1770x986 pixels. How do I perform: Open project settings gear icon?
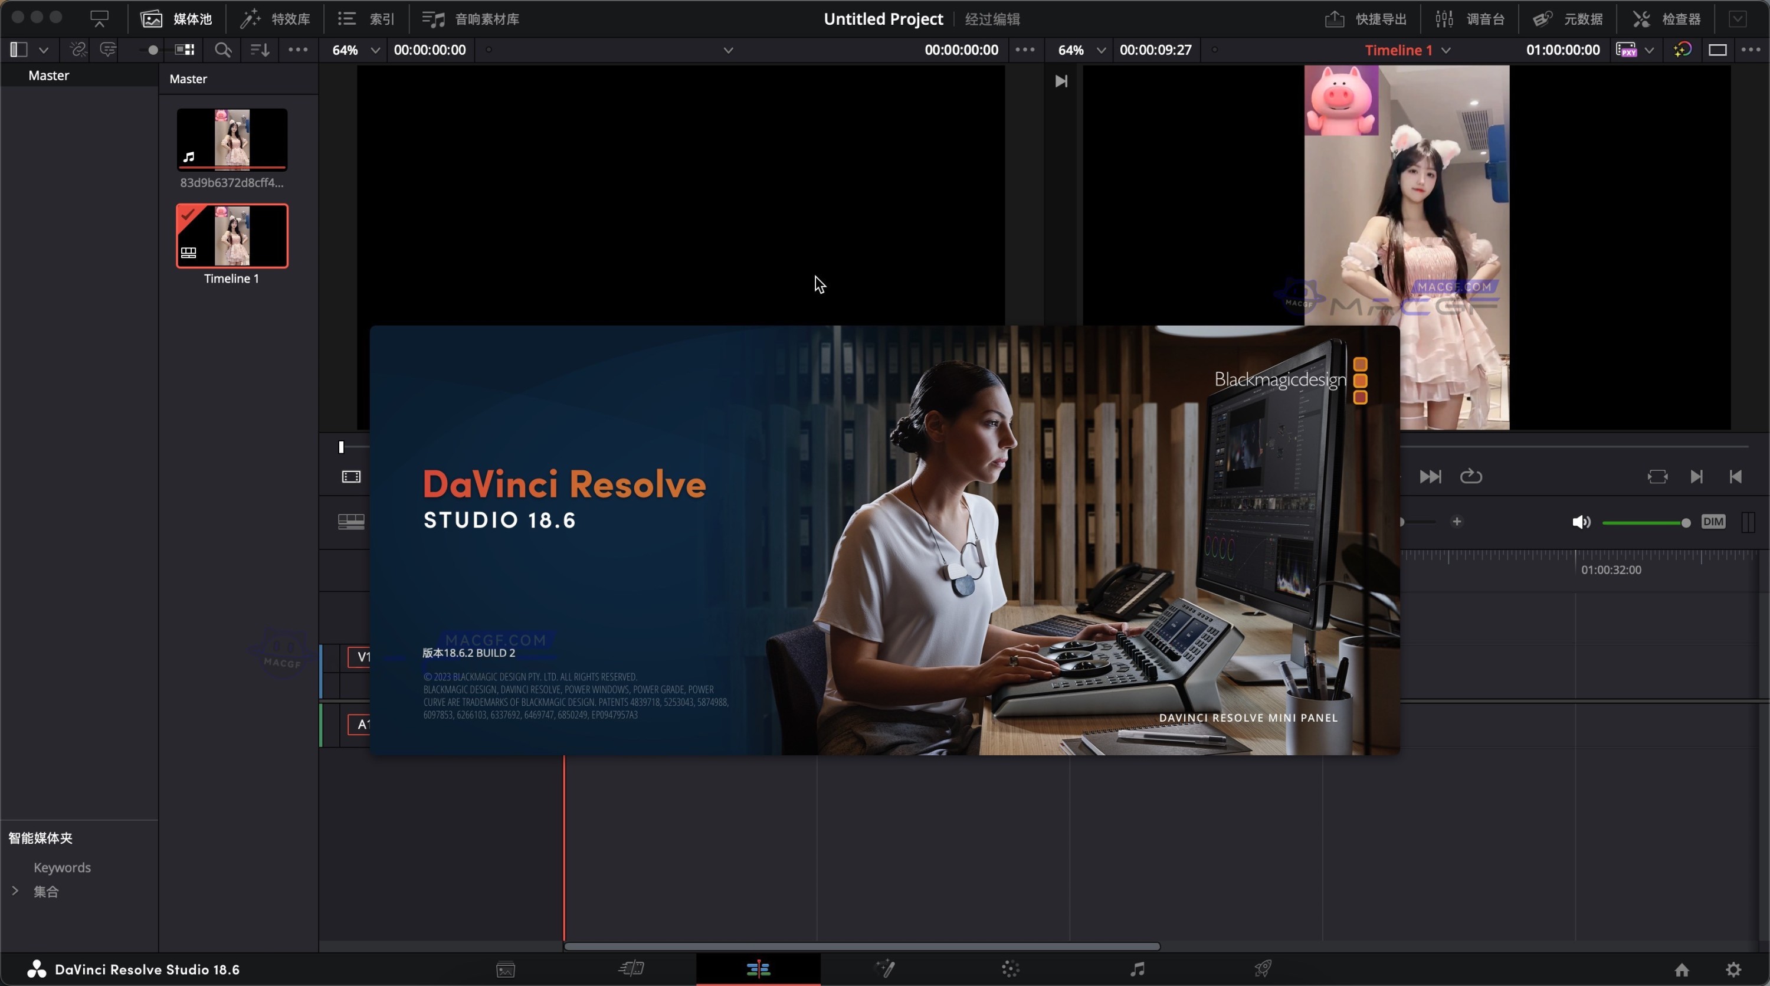1733,969
